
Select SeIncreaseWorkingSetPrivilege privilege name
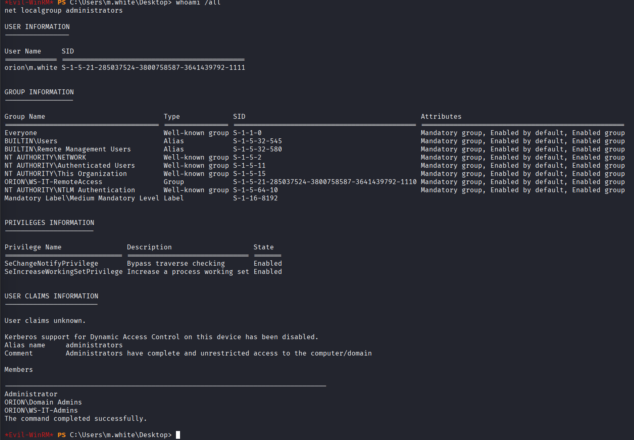64,272
